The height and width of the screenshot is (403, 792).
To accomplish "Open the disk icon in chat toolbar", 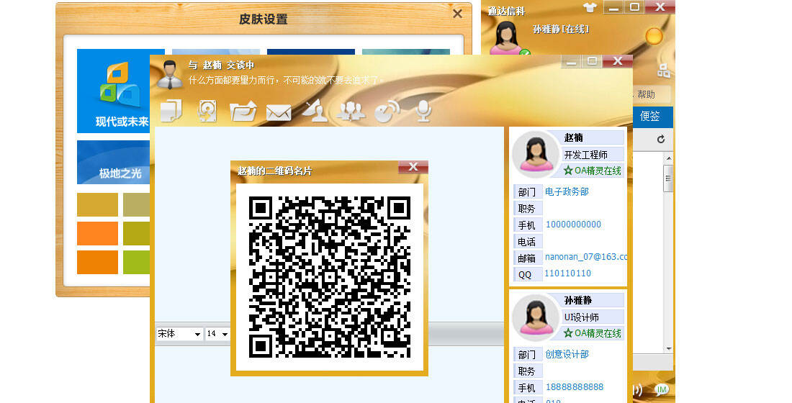I will click(x=207, y=111).
